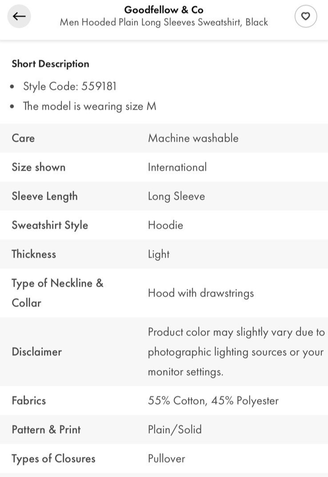Click the Disclaimer row label
The image size is (328, 477).
coord(36,352)
